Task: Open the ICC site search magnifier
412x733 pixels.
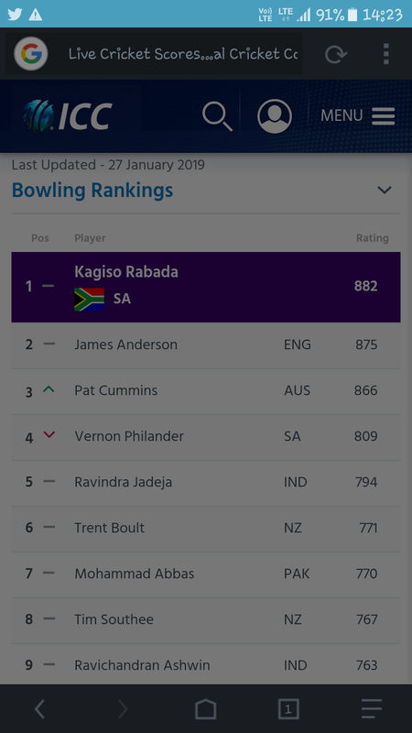Action: 217,116
